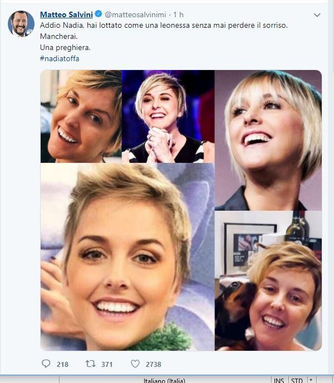Image resolution: width=334 pixels, height=383 pixels.
Task: Click the 218 replies count
Action: [x=62, y=365]
